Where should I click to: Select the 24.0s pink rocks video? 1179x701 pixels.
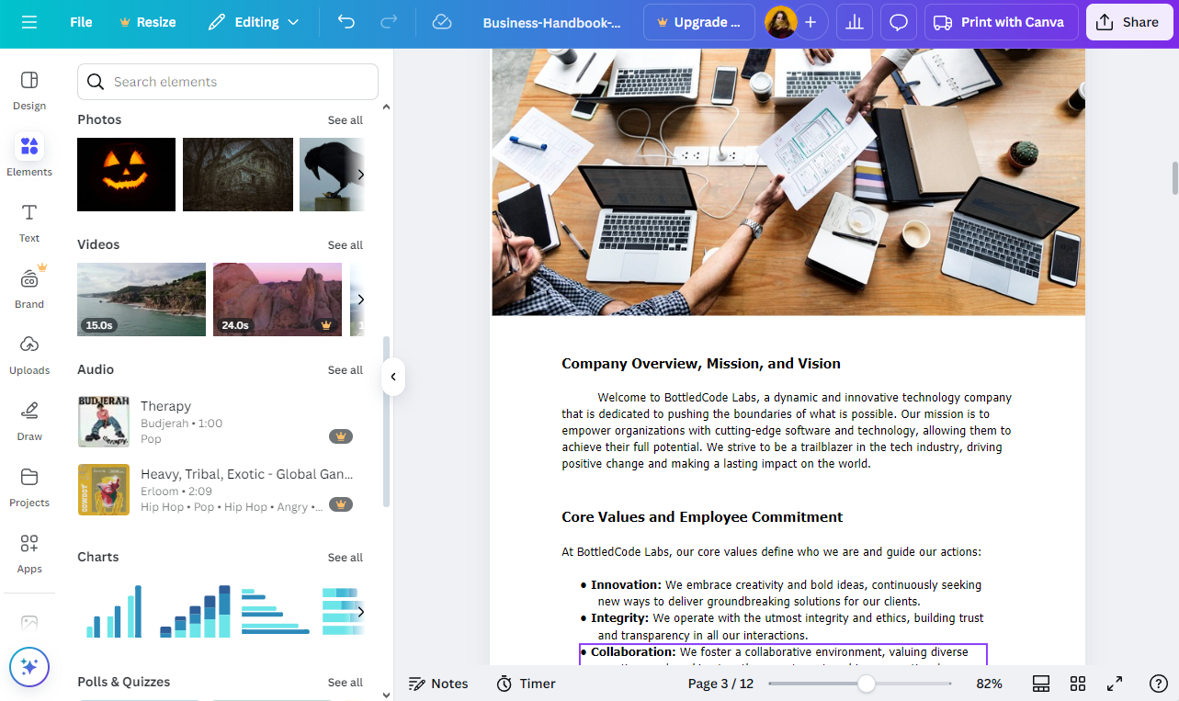[278, 300]
